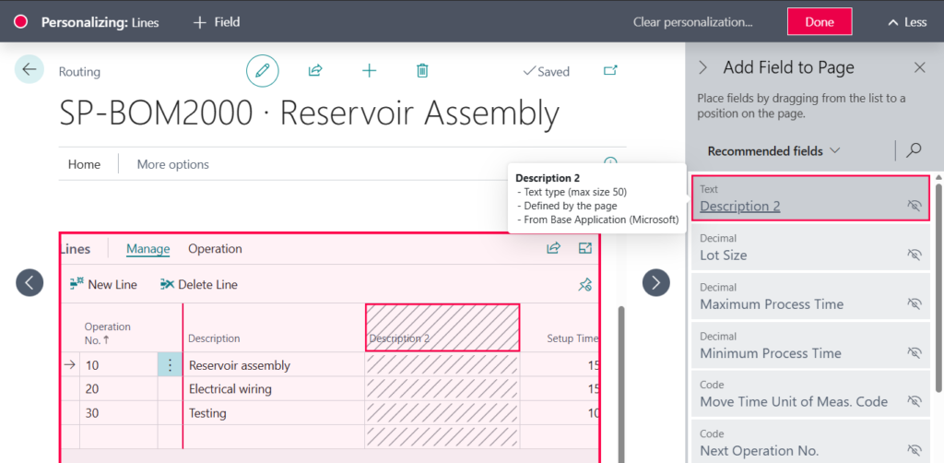Toggle visibility eye for Description 2 field
This screenshot has height=463, width=944.
[x=914, y=206]
